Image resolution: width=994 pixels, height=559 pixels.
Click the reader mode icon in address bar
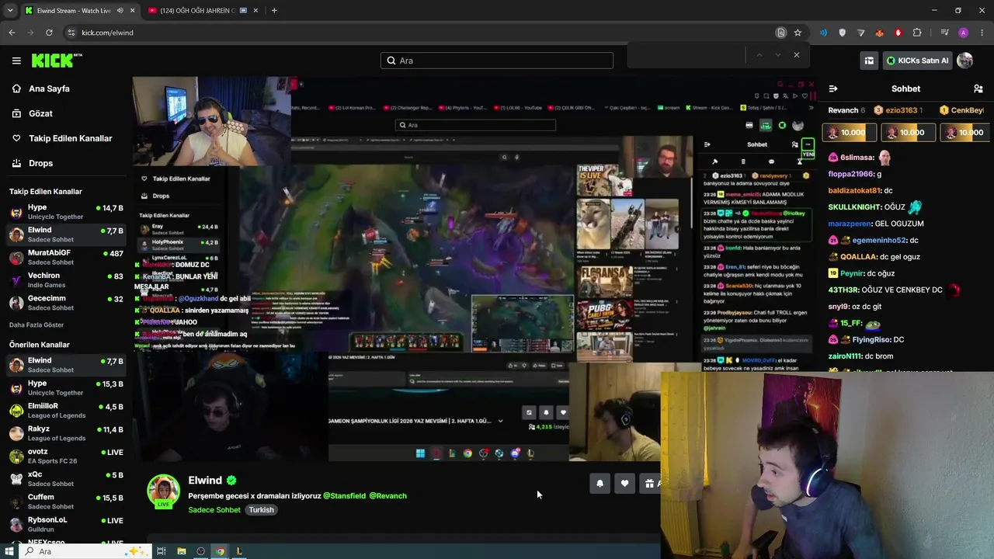(781, 33)
